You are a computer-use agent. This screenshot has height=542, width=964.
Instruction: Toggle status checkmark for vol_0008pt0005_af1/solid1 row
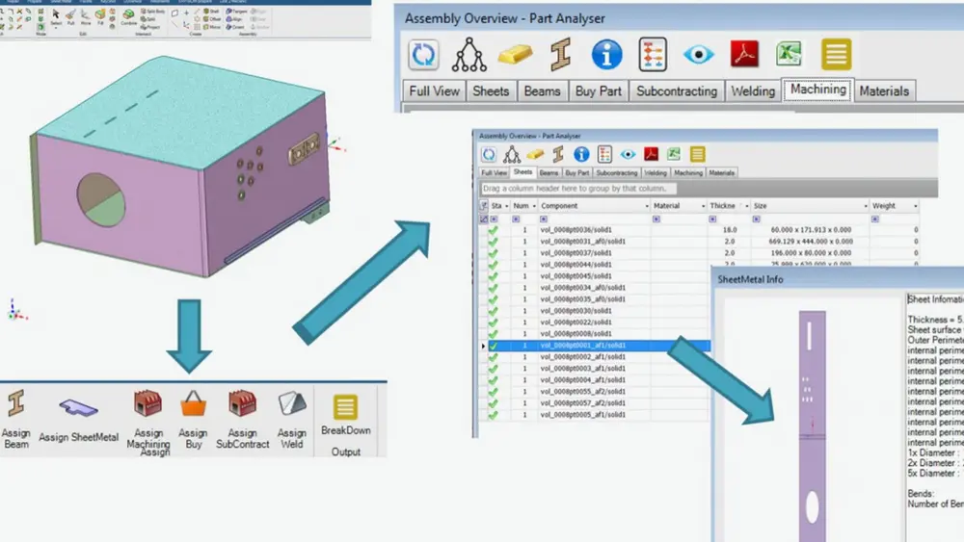coord(494,415)
